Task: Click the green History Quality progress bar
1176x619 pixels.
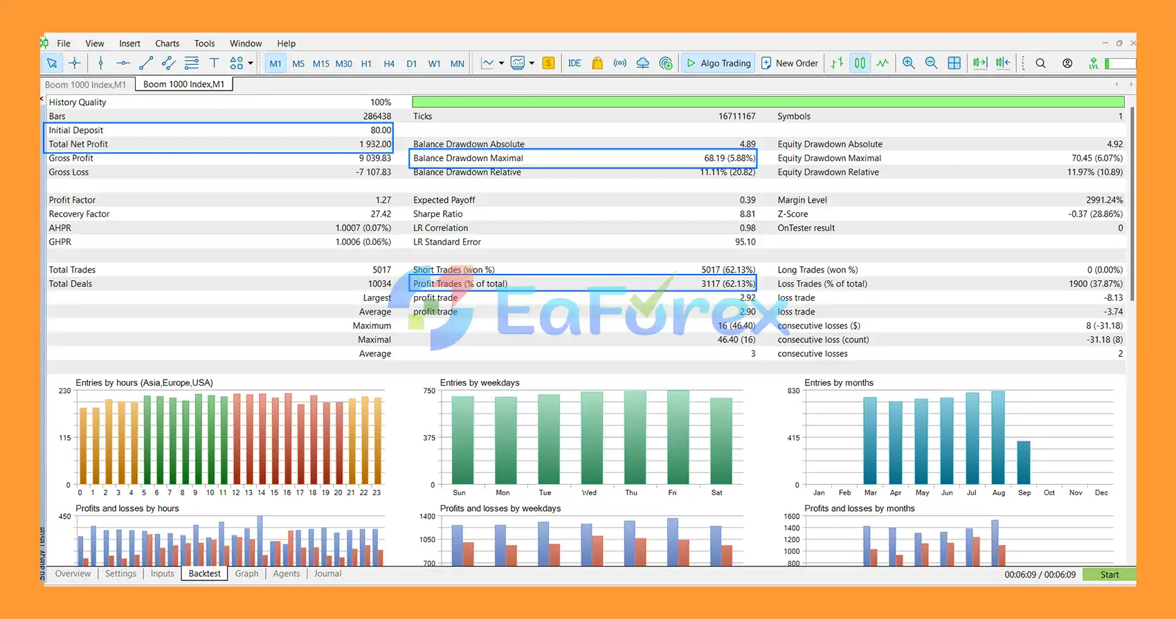Action: (x=768, y=102)
